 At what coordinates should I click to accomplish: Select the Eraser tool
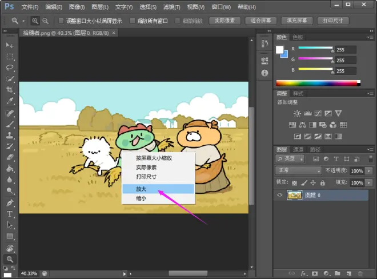[x=10, y=157]
